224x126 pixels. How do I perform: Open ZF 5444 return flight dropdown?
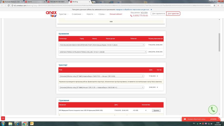click(x=143, y=87)
